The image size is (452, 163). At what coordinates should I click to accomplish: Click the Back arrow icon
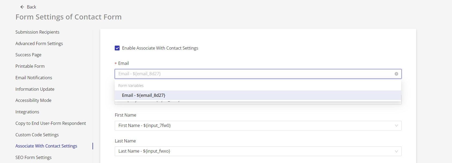22,7
